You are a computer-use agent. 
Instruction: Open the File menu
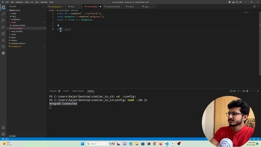tap(7, 2)
